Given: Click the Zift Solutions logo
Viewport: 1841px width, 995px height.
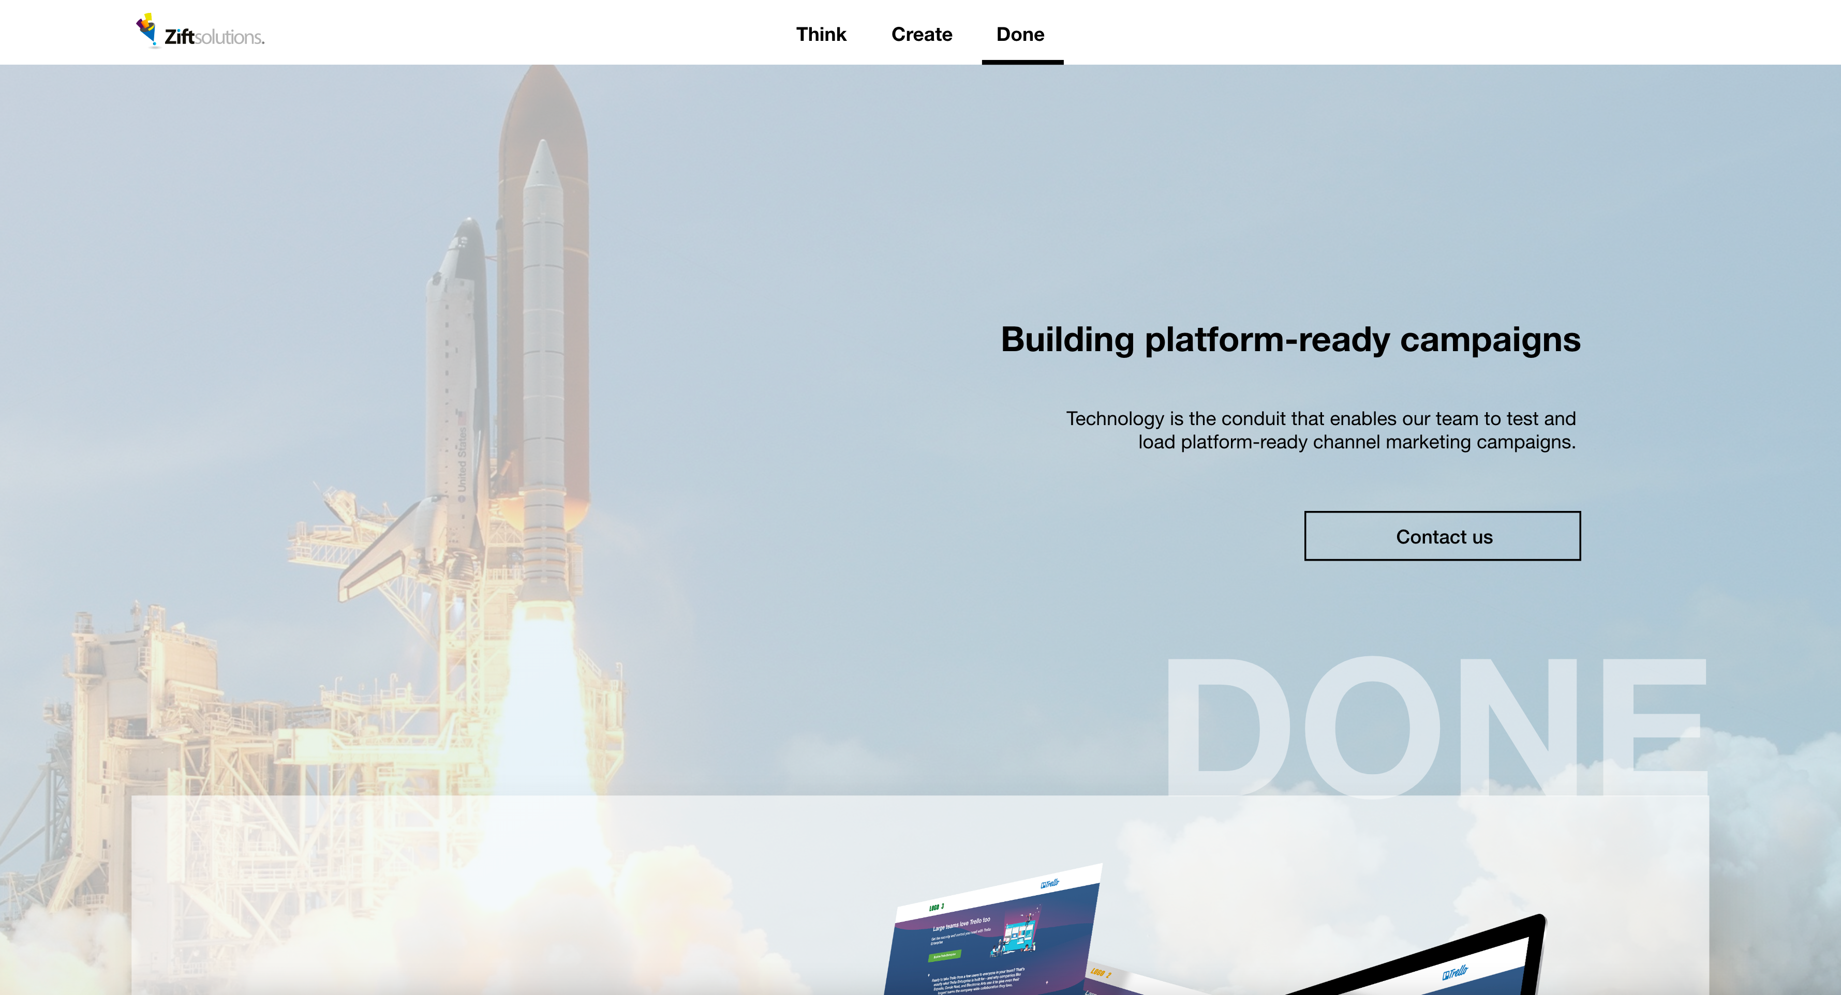Looking at the screenshot, I should tap(200, 32).
